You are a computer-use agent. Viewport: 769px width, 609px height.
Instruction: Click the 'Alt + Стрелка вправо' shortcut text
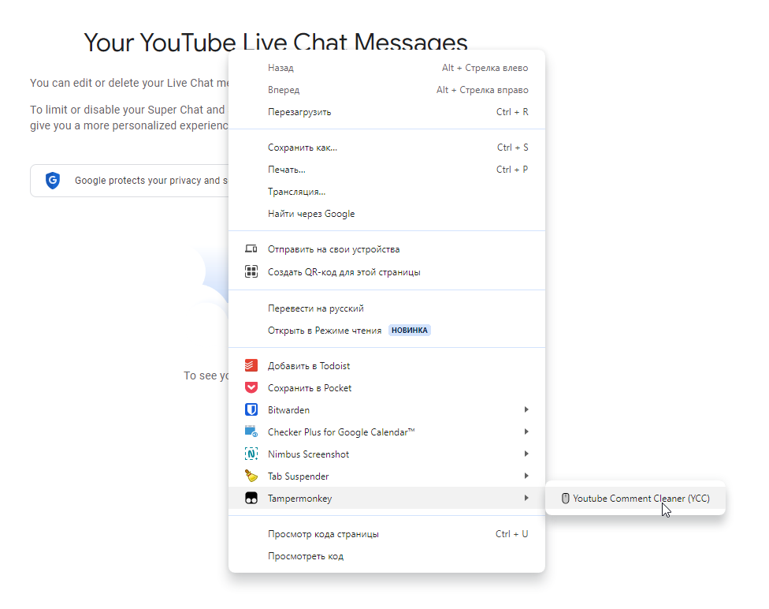tap(482, 90)
